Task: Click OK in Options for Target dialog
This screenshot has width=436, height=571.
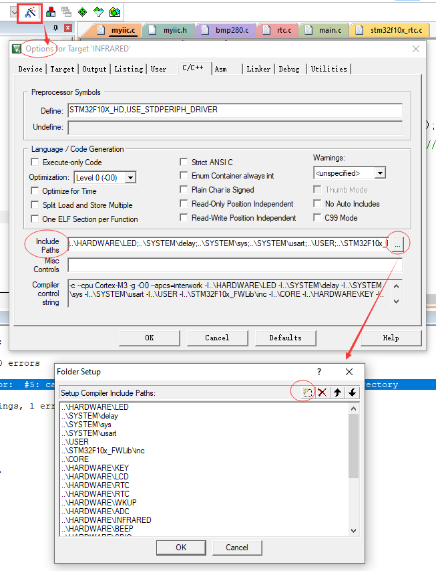Action: point(150,338)
